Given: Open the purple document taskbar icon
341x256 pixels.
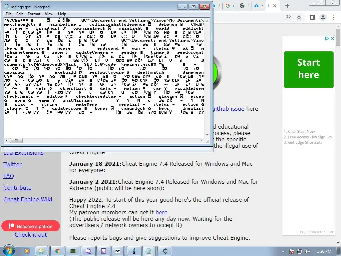Looking at the screenshot, I should 103,251.
